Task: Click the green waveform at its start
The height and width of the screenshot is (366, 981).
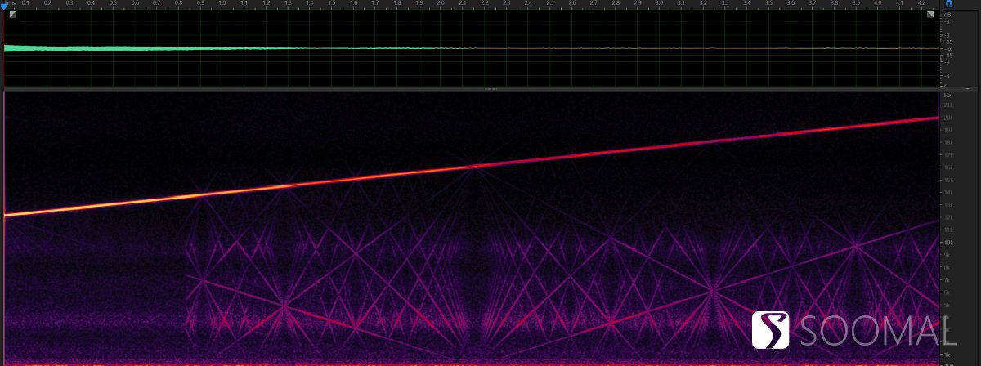Action: pos(8,48)
